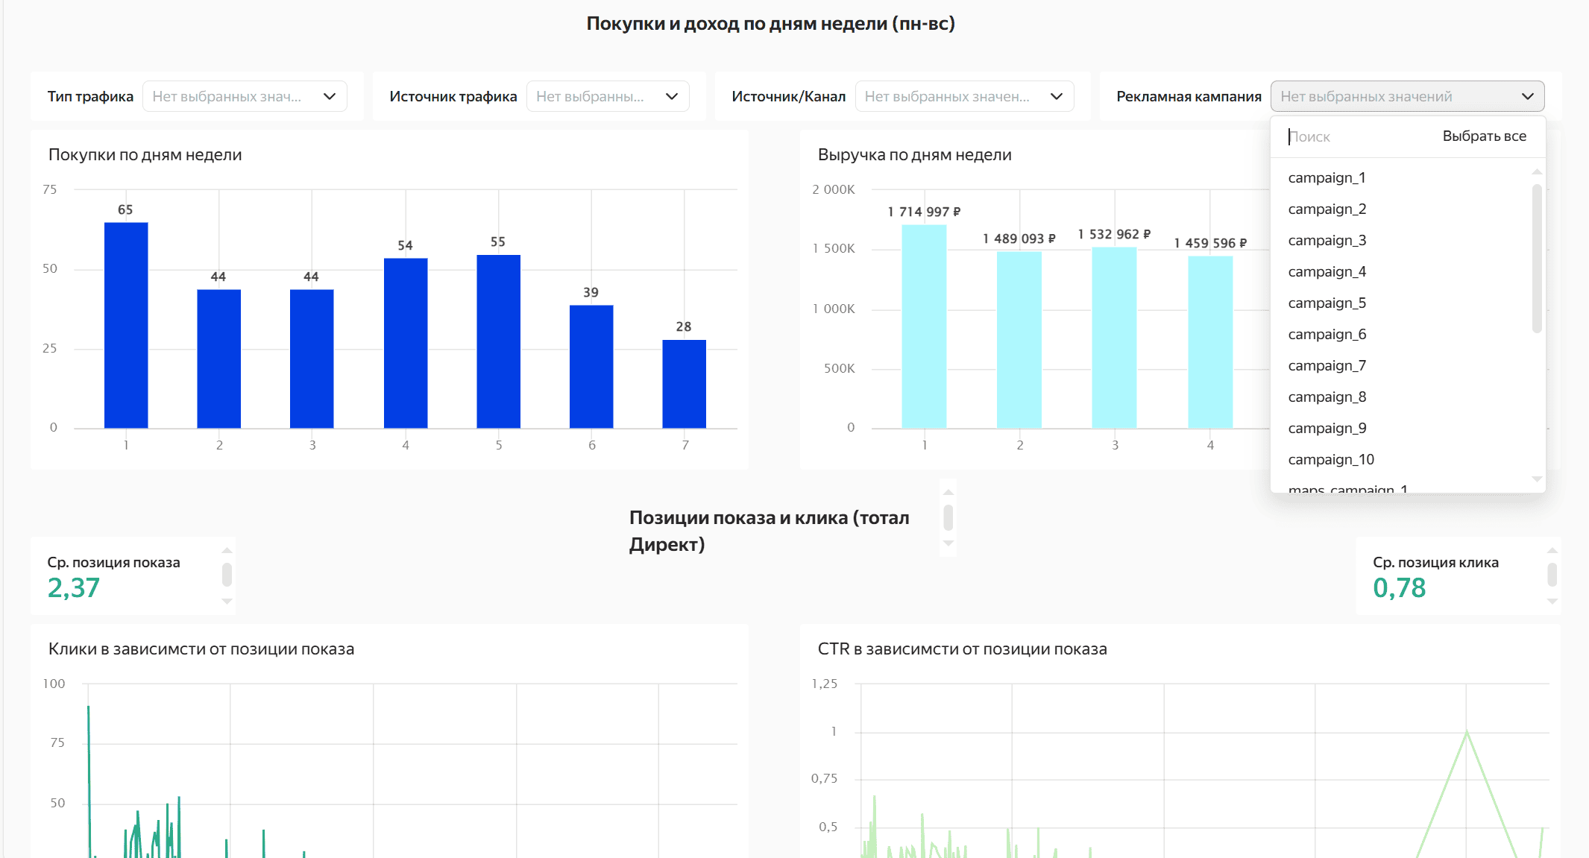Viewport: 1589px width, 858px height.
Task: Click scroll-up arrow in campaign list
Action: coord(1536,170)
